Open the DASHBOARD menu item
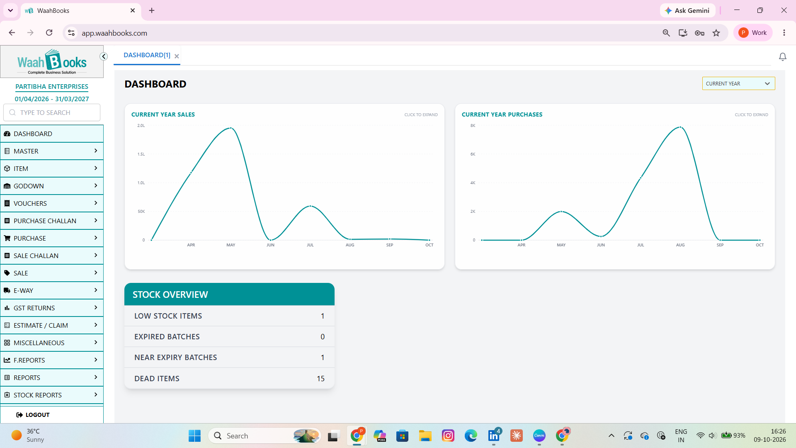The image size is (796, 448). pos(52,134)
